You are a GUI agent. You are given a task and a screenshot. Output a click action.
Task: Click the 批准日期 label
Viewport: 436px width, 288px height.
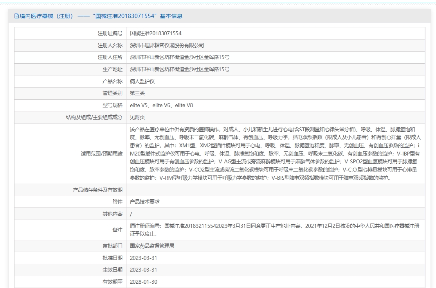pyautogui.click(x=113, y=258)
